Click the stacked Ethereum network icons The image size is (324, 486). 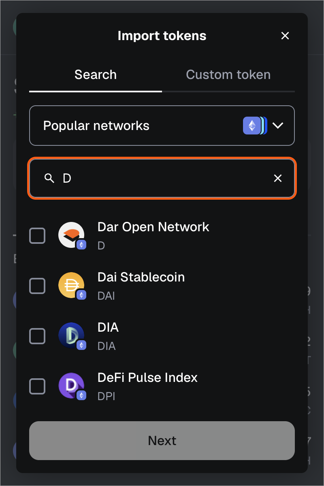(x=255, y=126)
